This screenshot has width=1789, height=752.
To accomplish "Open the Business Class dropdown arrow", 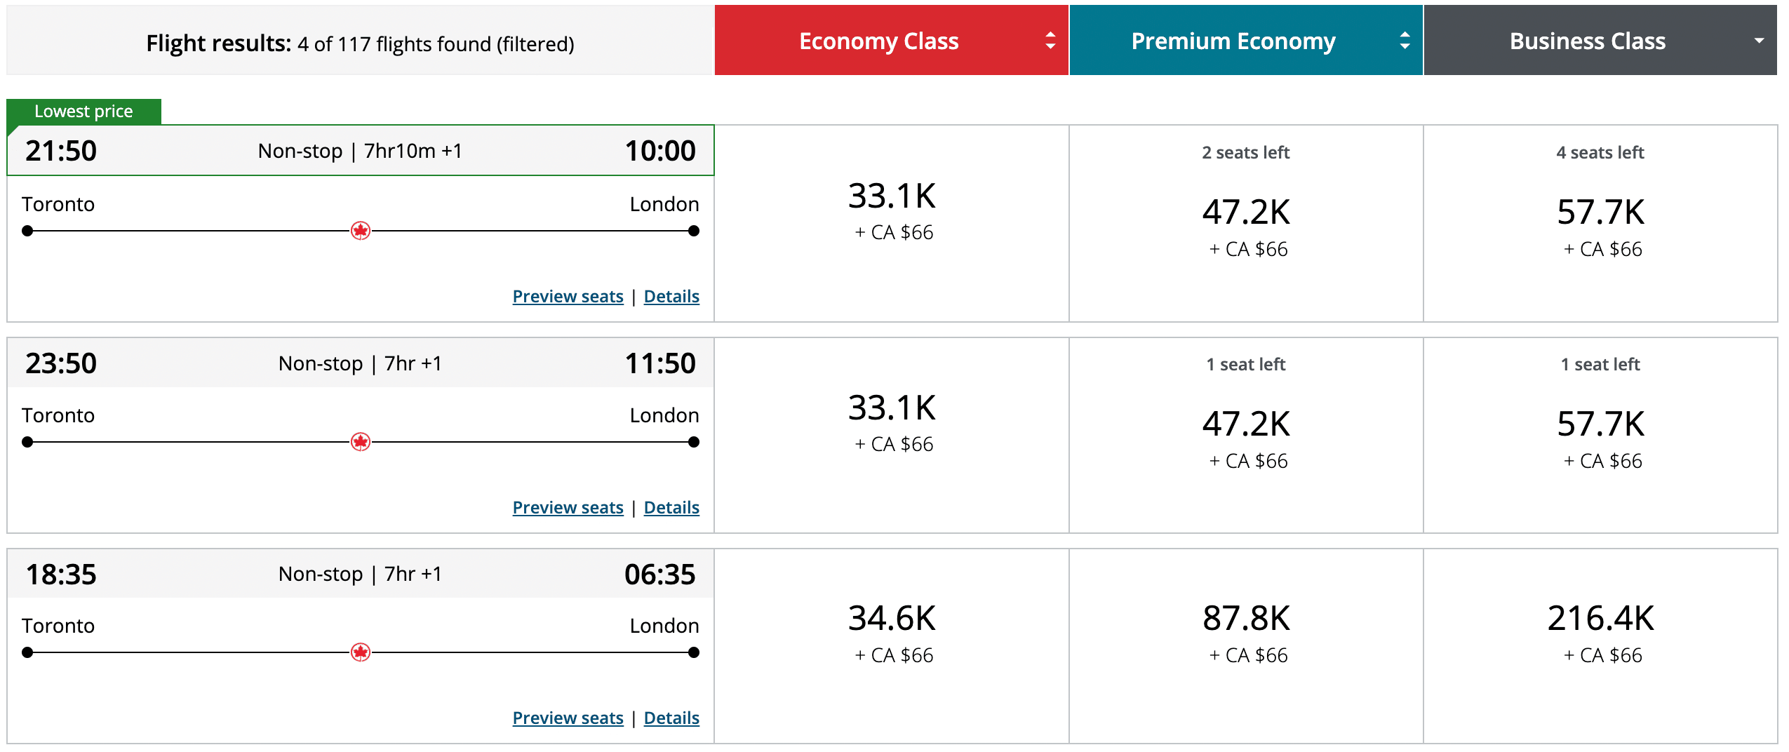I will [1760, 40].
